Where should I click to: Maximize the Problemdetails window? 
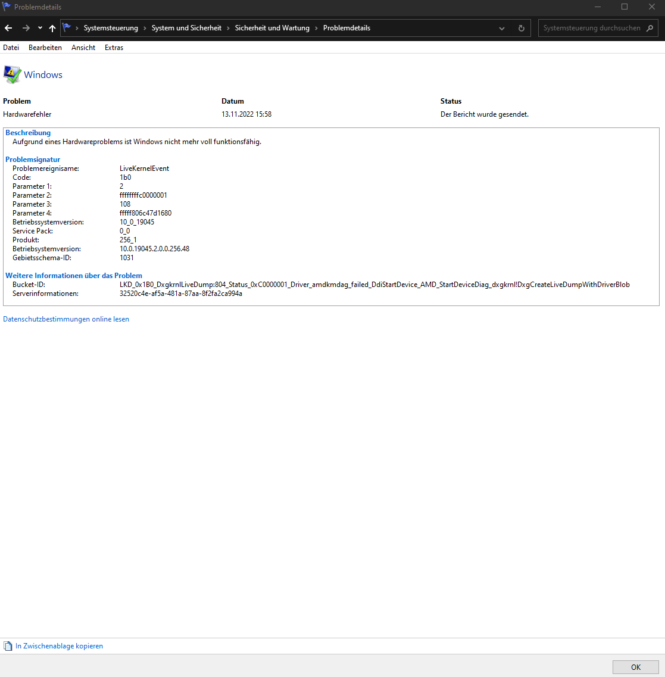pos(625,7)
